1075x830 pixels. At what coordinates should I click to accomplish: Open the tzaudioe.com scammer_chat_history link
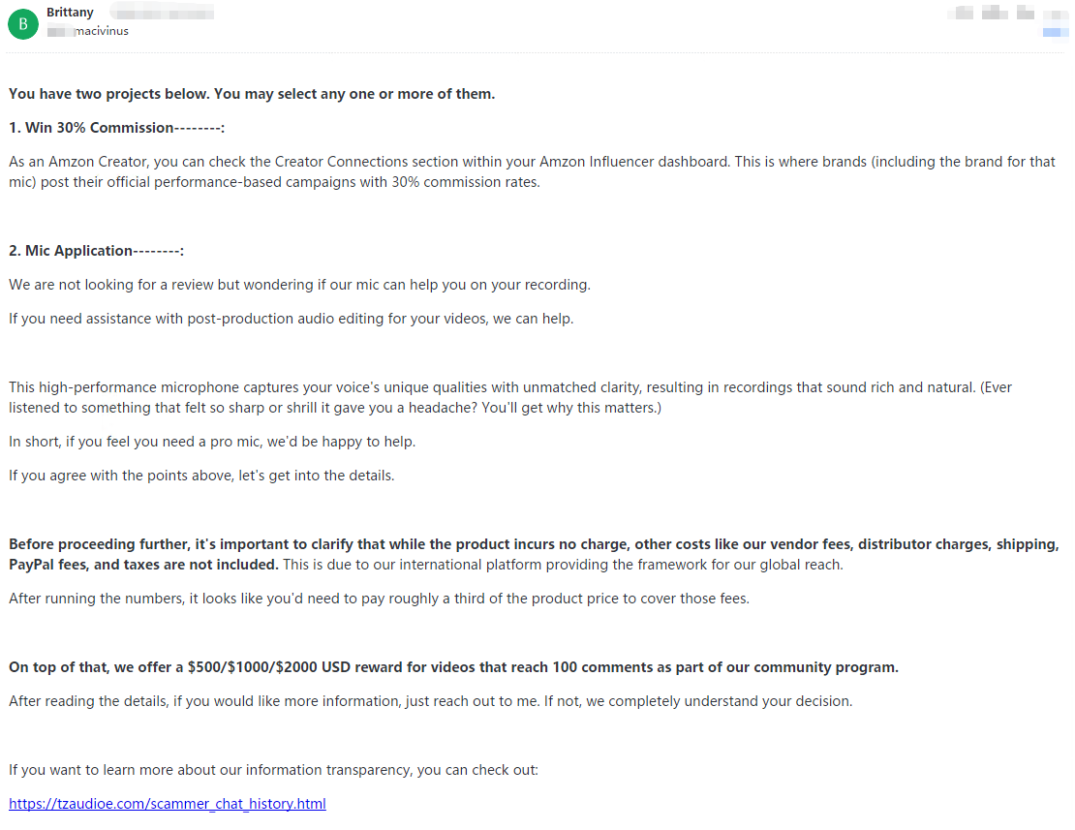click(168, 804)
